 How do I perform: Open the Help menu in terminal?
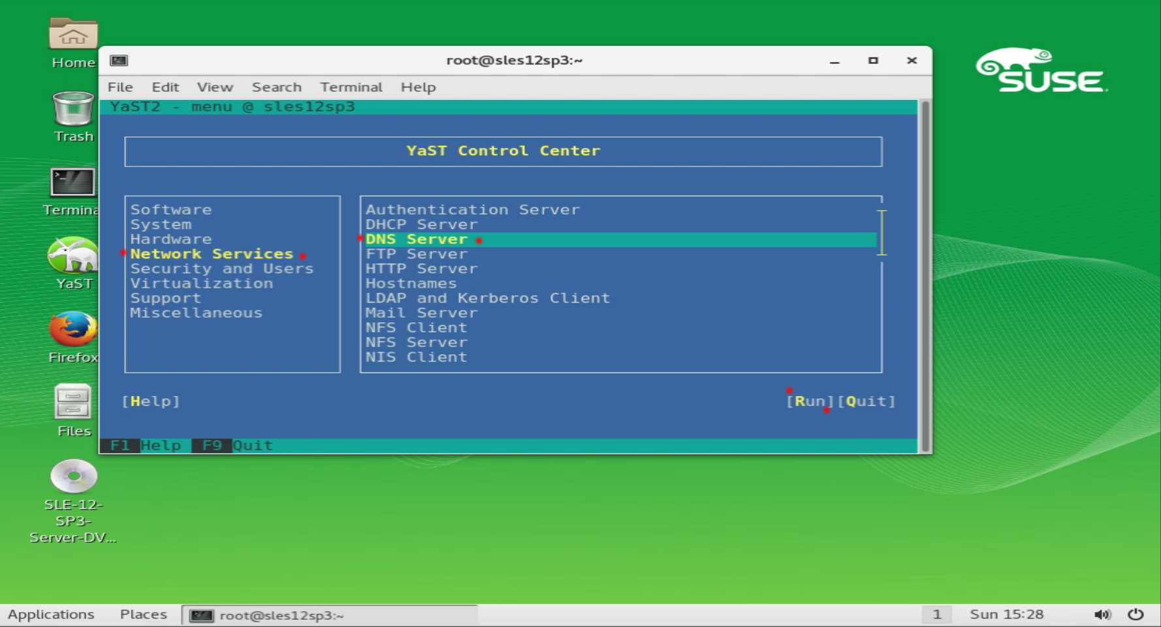coord(418,87)
